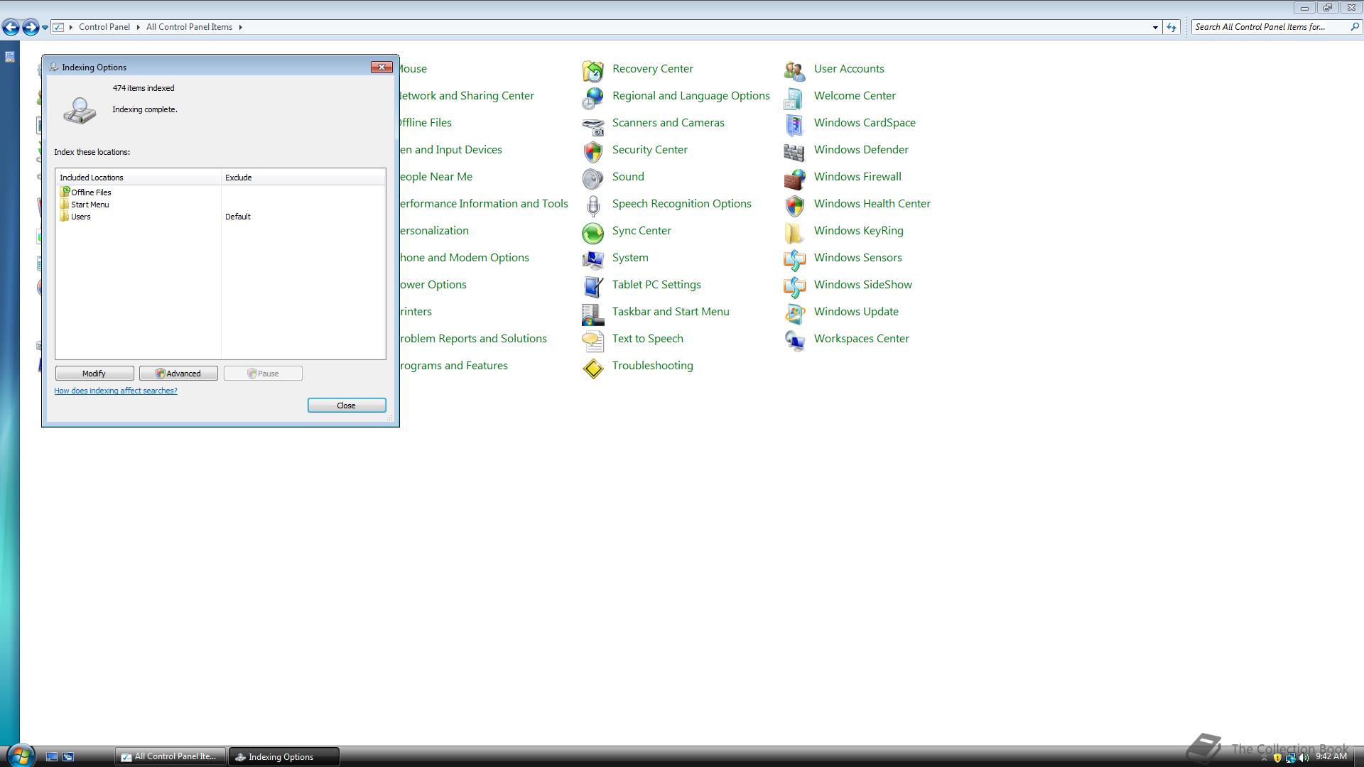Screen dimensions: 1364x767
Task: Open Regional and Language Options icon
Action: tap(592, 97)
